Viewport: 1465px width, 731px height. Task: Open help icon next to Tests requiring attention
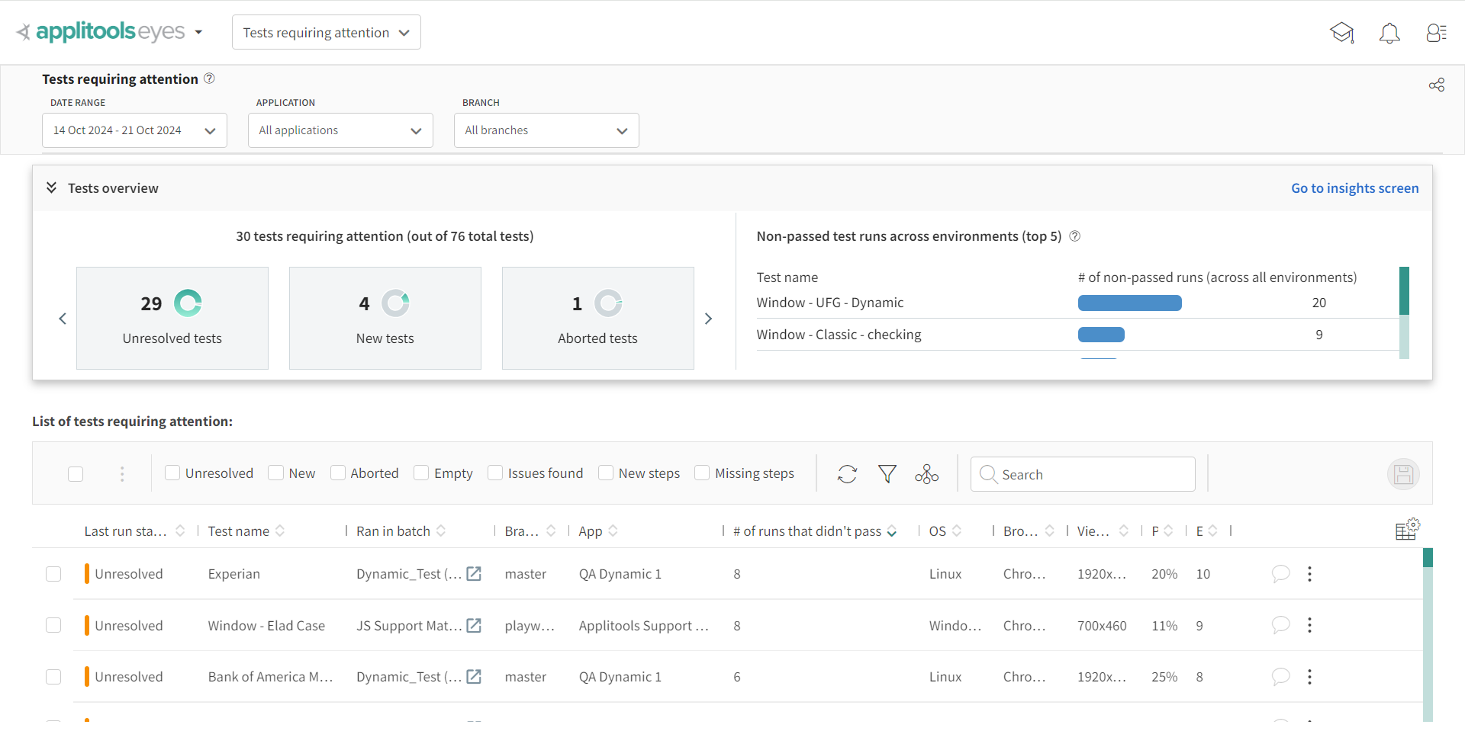pyautogui.click(x=210, y=79)
